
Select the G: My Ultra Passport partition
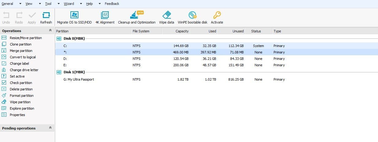point(217,79)
